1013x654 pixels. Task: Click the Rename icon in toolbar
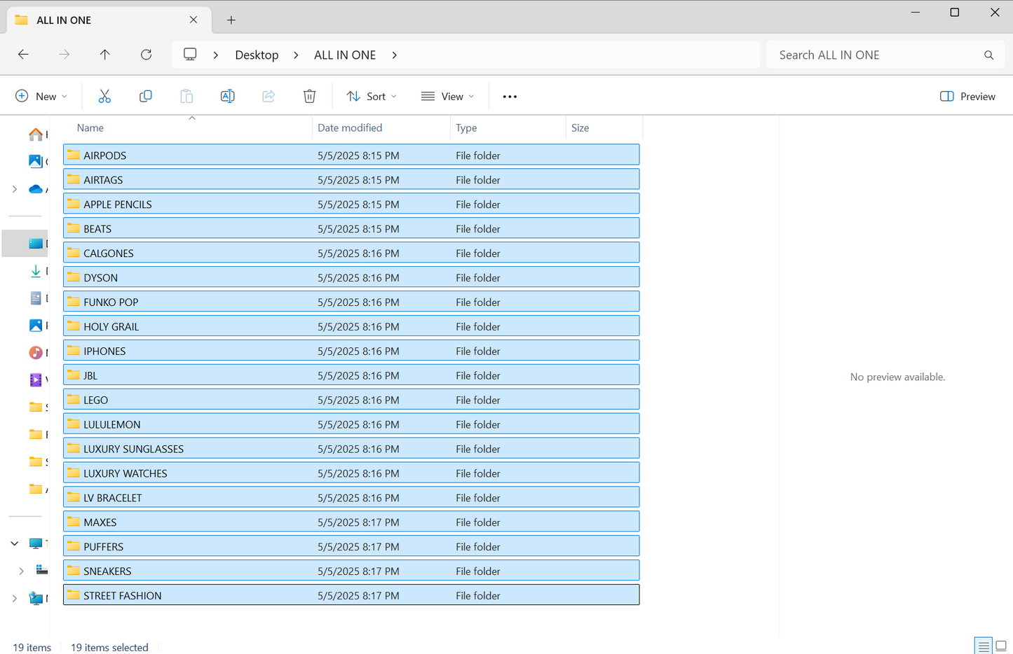227,97
